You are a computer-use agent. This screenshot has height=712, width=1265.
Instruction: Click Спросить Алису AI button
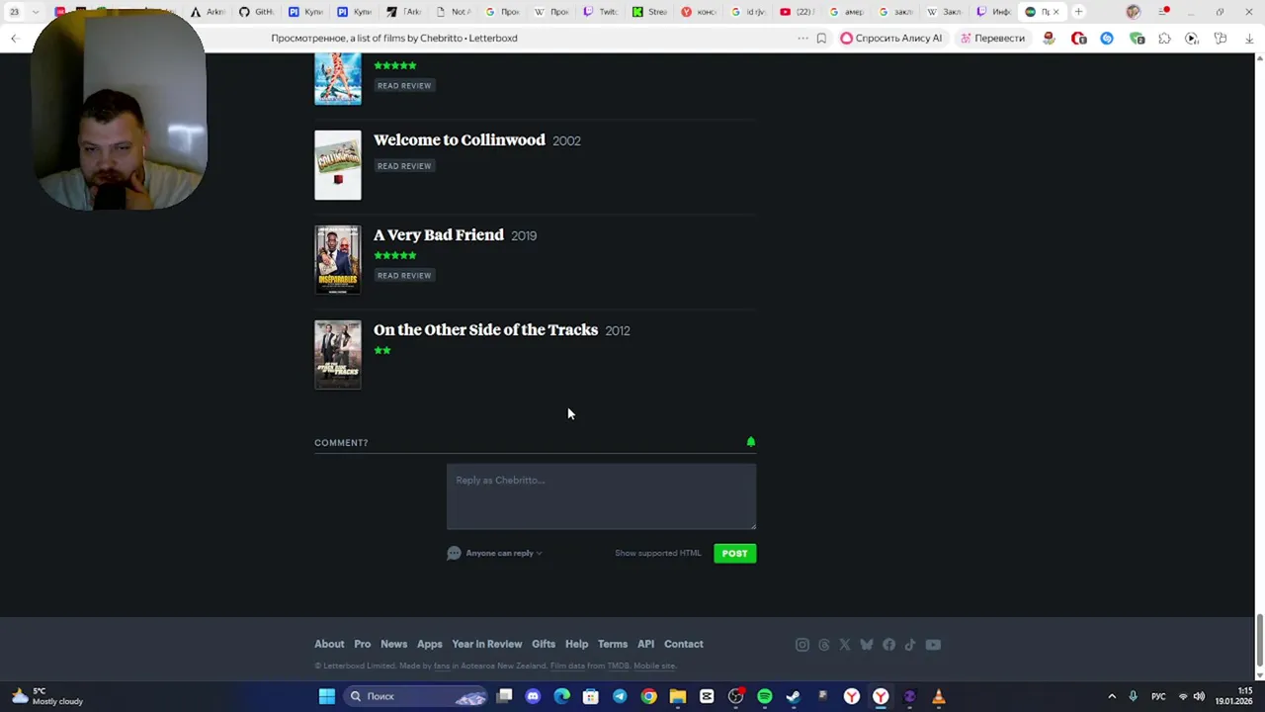pos(891,39)
